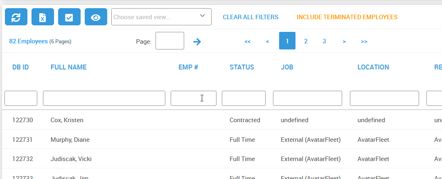
Task: Click the EMP # filter field
Action: [193, 98]
